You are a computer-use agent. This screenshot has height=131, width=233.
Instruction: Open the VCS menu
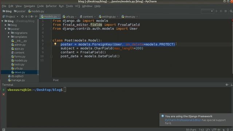(x=78, y=6)
